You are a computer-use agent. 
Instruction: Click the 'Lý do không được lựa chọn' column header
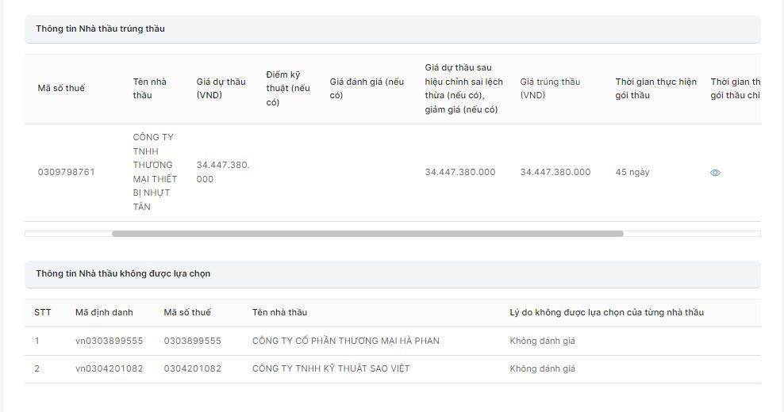pos(606,312)
